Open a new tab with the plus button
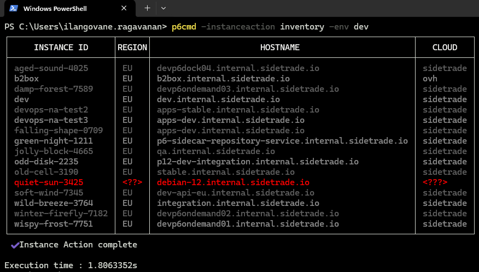Viewport: 479px width, 272px height. 147,8
